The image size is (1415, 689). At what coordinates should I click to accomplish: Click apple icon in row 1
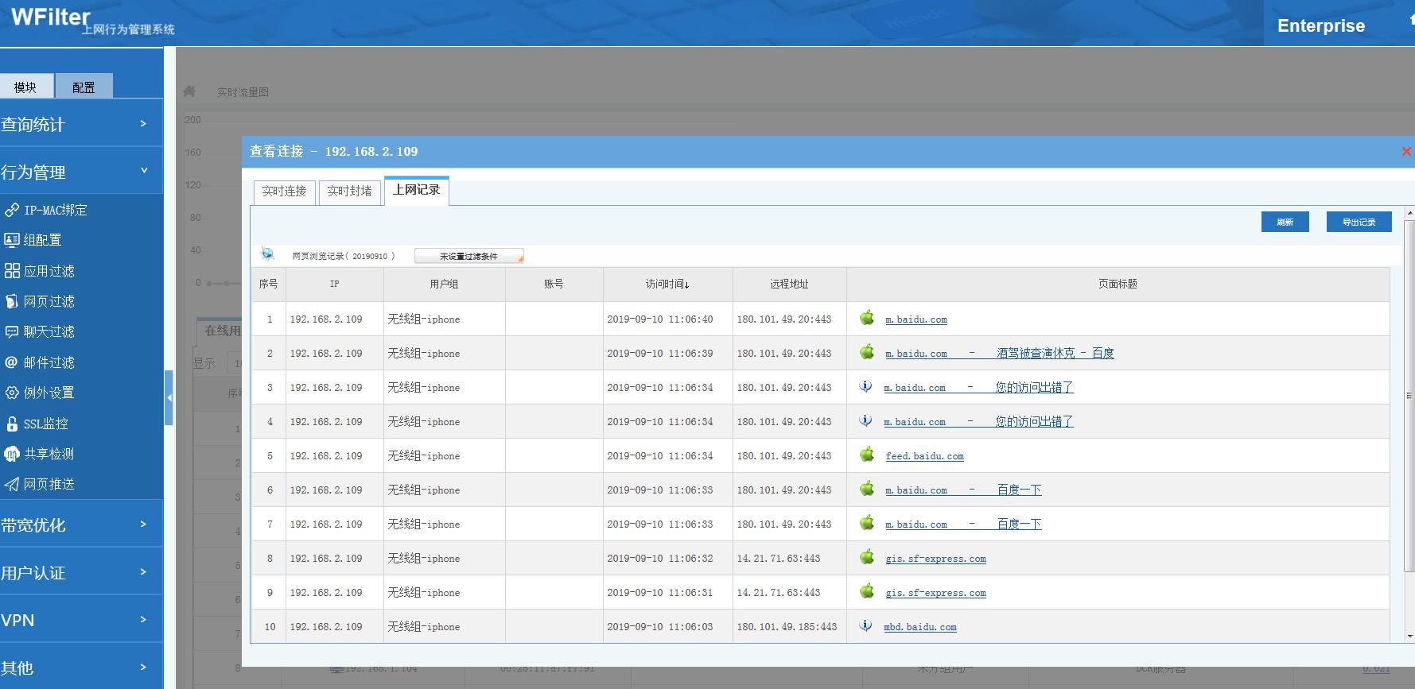867,318
